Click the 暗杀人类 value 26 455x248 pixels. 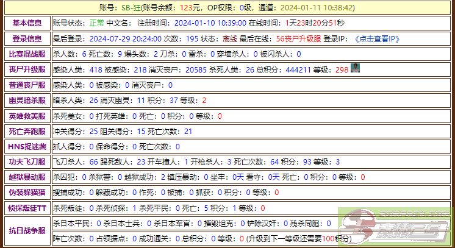point(93,101)
